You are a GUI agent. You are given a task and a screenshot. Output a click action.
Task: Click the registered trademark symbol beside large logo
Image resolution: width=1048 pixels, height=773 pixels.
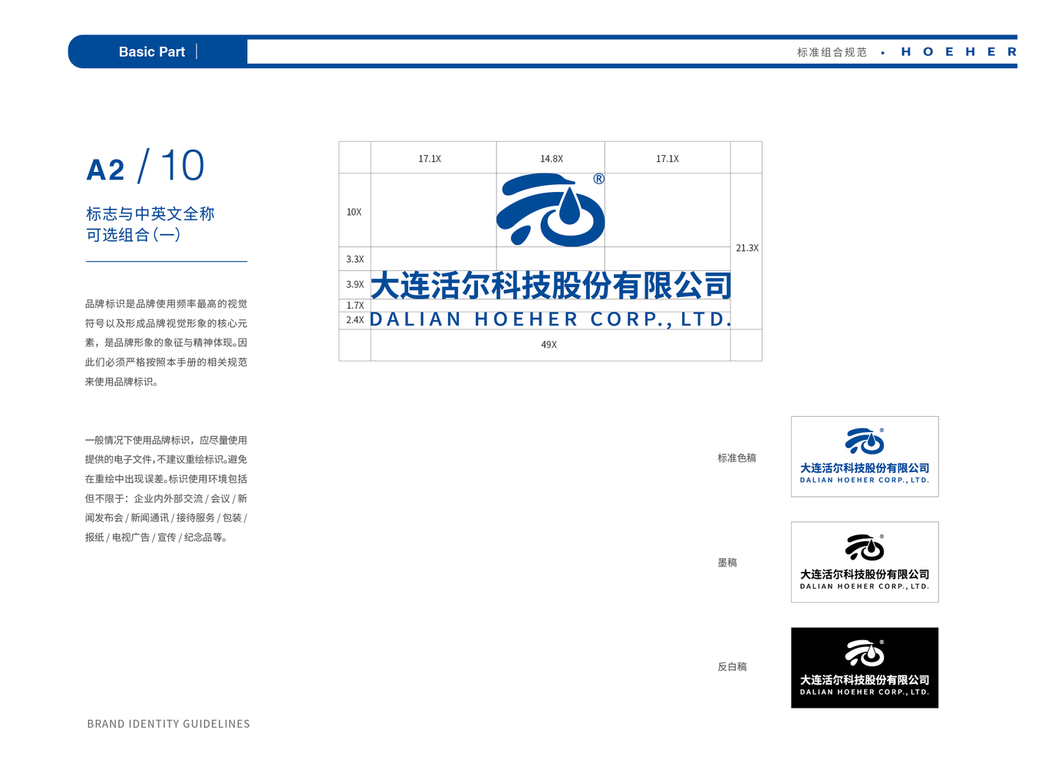click(598, 179)
